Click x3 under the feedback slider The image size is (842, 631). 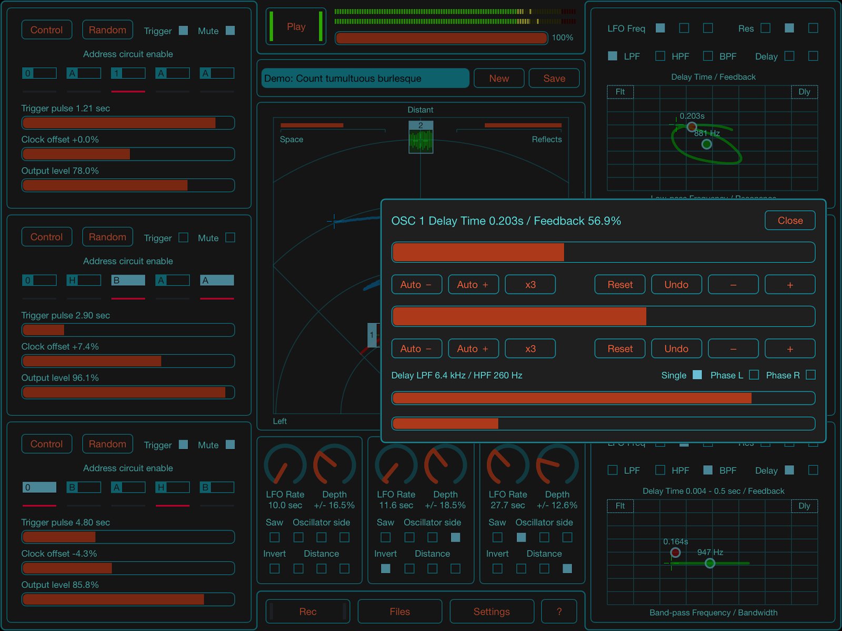pos(530,349)
